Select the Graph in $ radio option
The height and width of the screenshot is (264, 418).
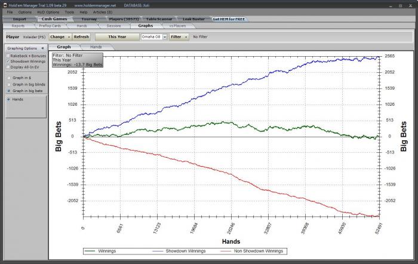pos(8,78)
